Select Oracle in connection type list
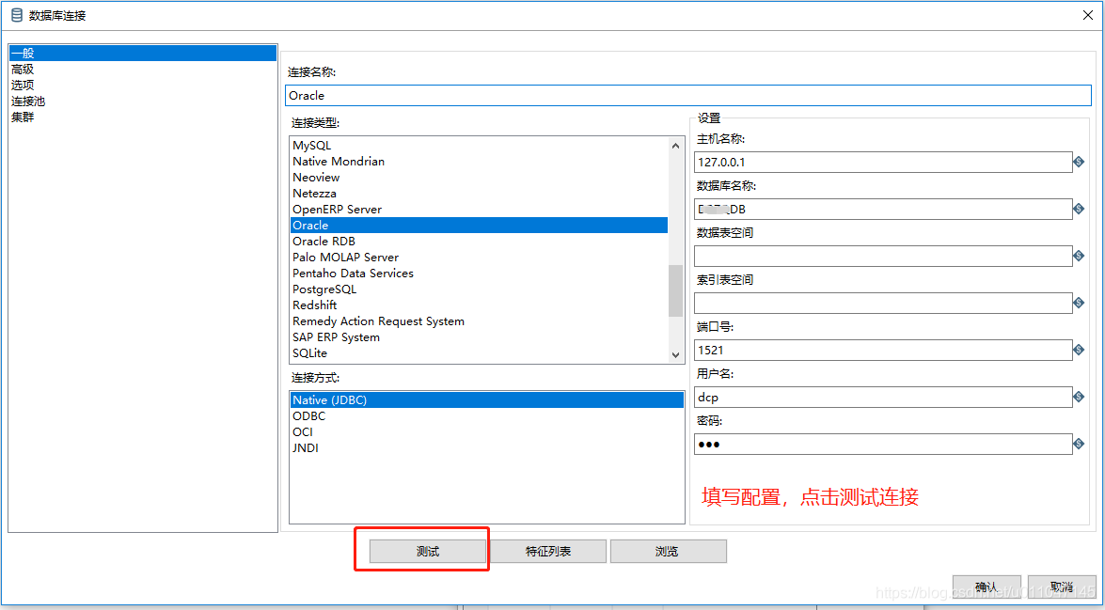The height and width of the screenshot is (610, 1105). point(480,226)
